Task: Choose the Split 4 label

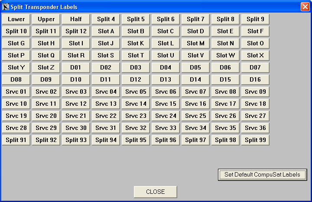Action: [106, 19]
